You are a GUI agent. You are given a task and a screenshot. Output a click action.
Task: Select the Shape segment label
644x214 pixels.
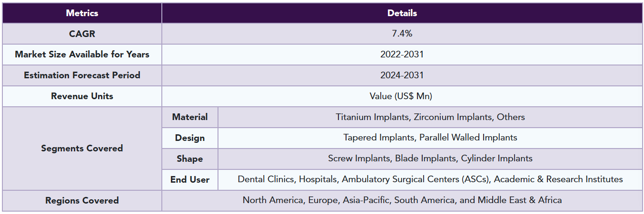click(190, 159)
